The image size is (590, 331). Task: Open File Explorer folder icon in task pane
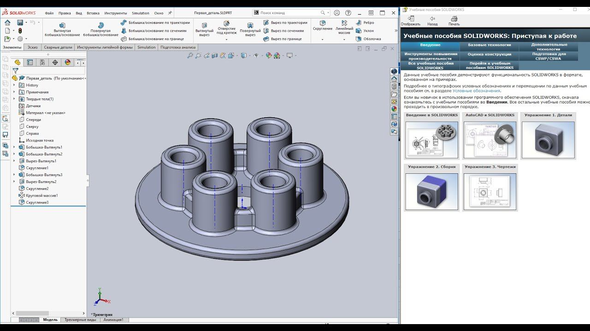pos(394,94)
